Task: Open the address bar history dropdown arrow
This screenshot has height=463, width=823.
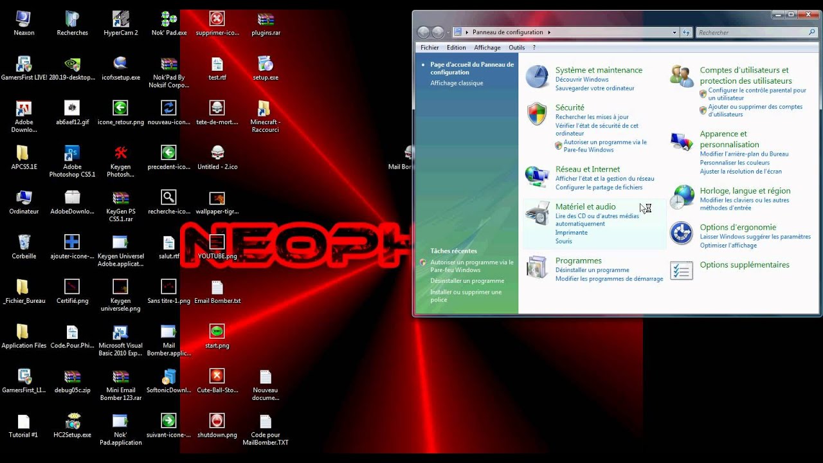Action: tap(674, 32)
